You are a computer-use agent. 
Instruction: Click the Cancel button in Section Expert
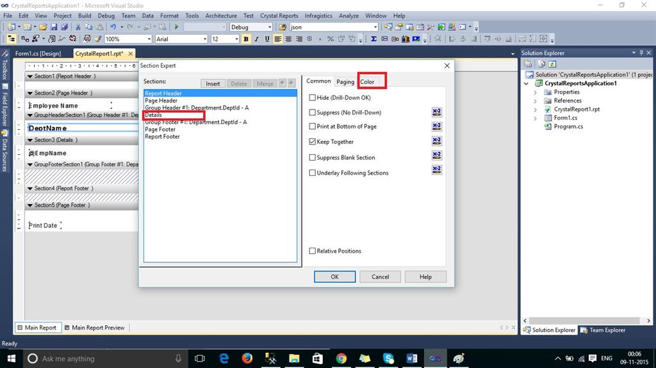(381, 277)
